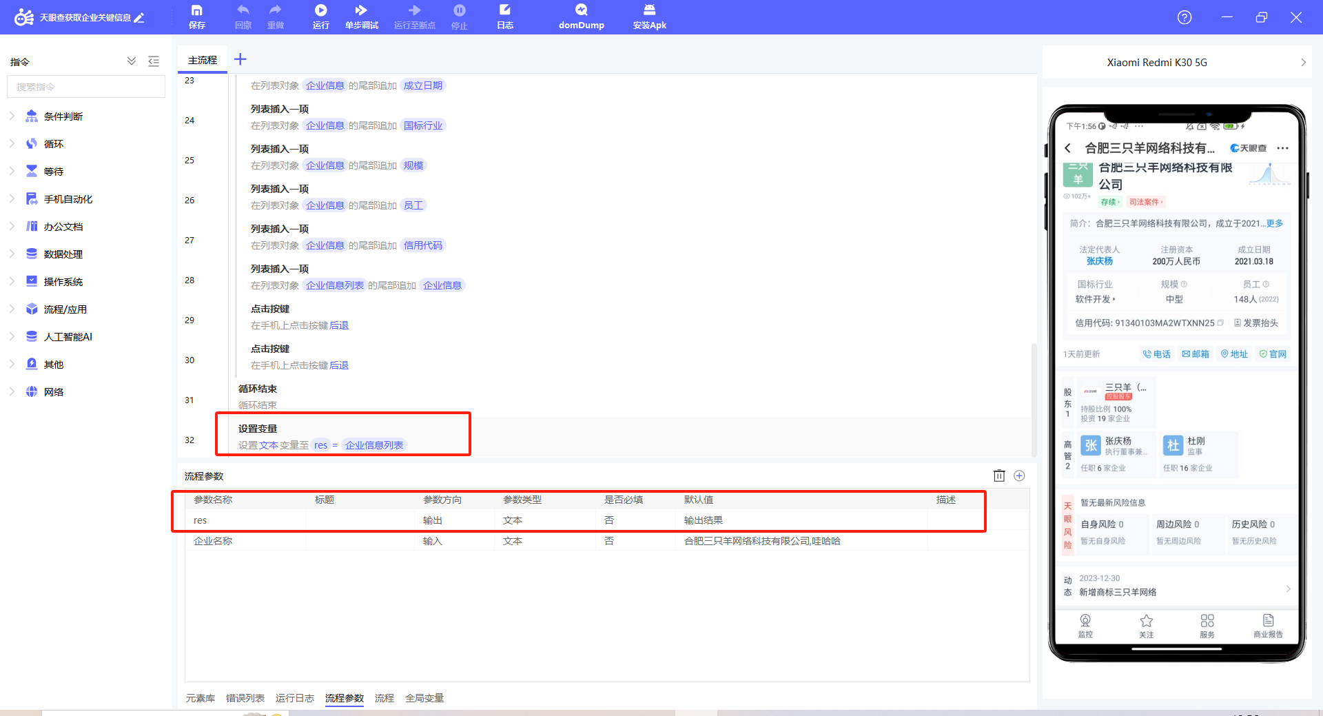Viewport: 1323px width, 716px height.
Task: Click the flow editor vertical scrollbar
Action: [1034, 400]
